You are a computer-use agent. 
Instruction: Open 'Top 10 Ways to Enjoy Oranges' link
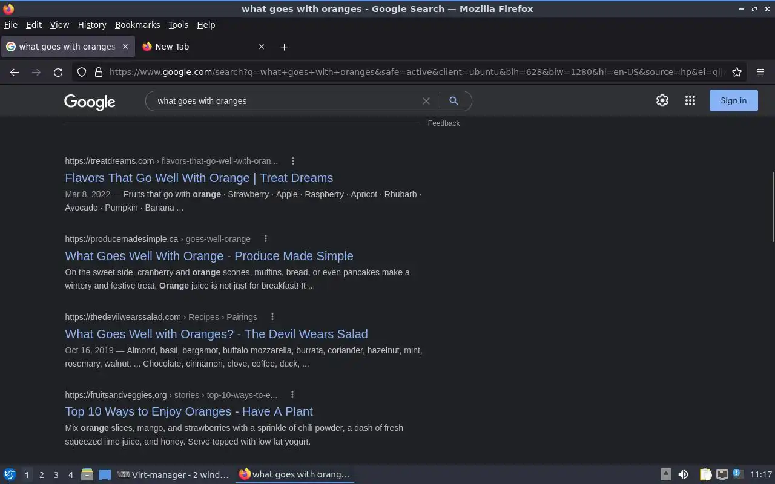pyautogui.click(x=189, y=411)
